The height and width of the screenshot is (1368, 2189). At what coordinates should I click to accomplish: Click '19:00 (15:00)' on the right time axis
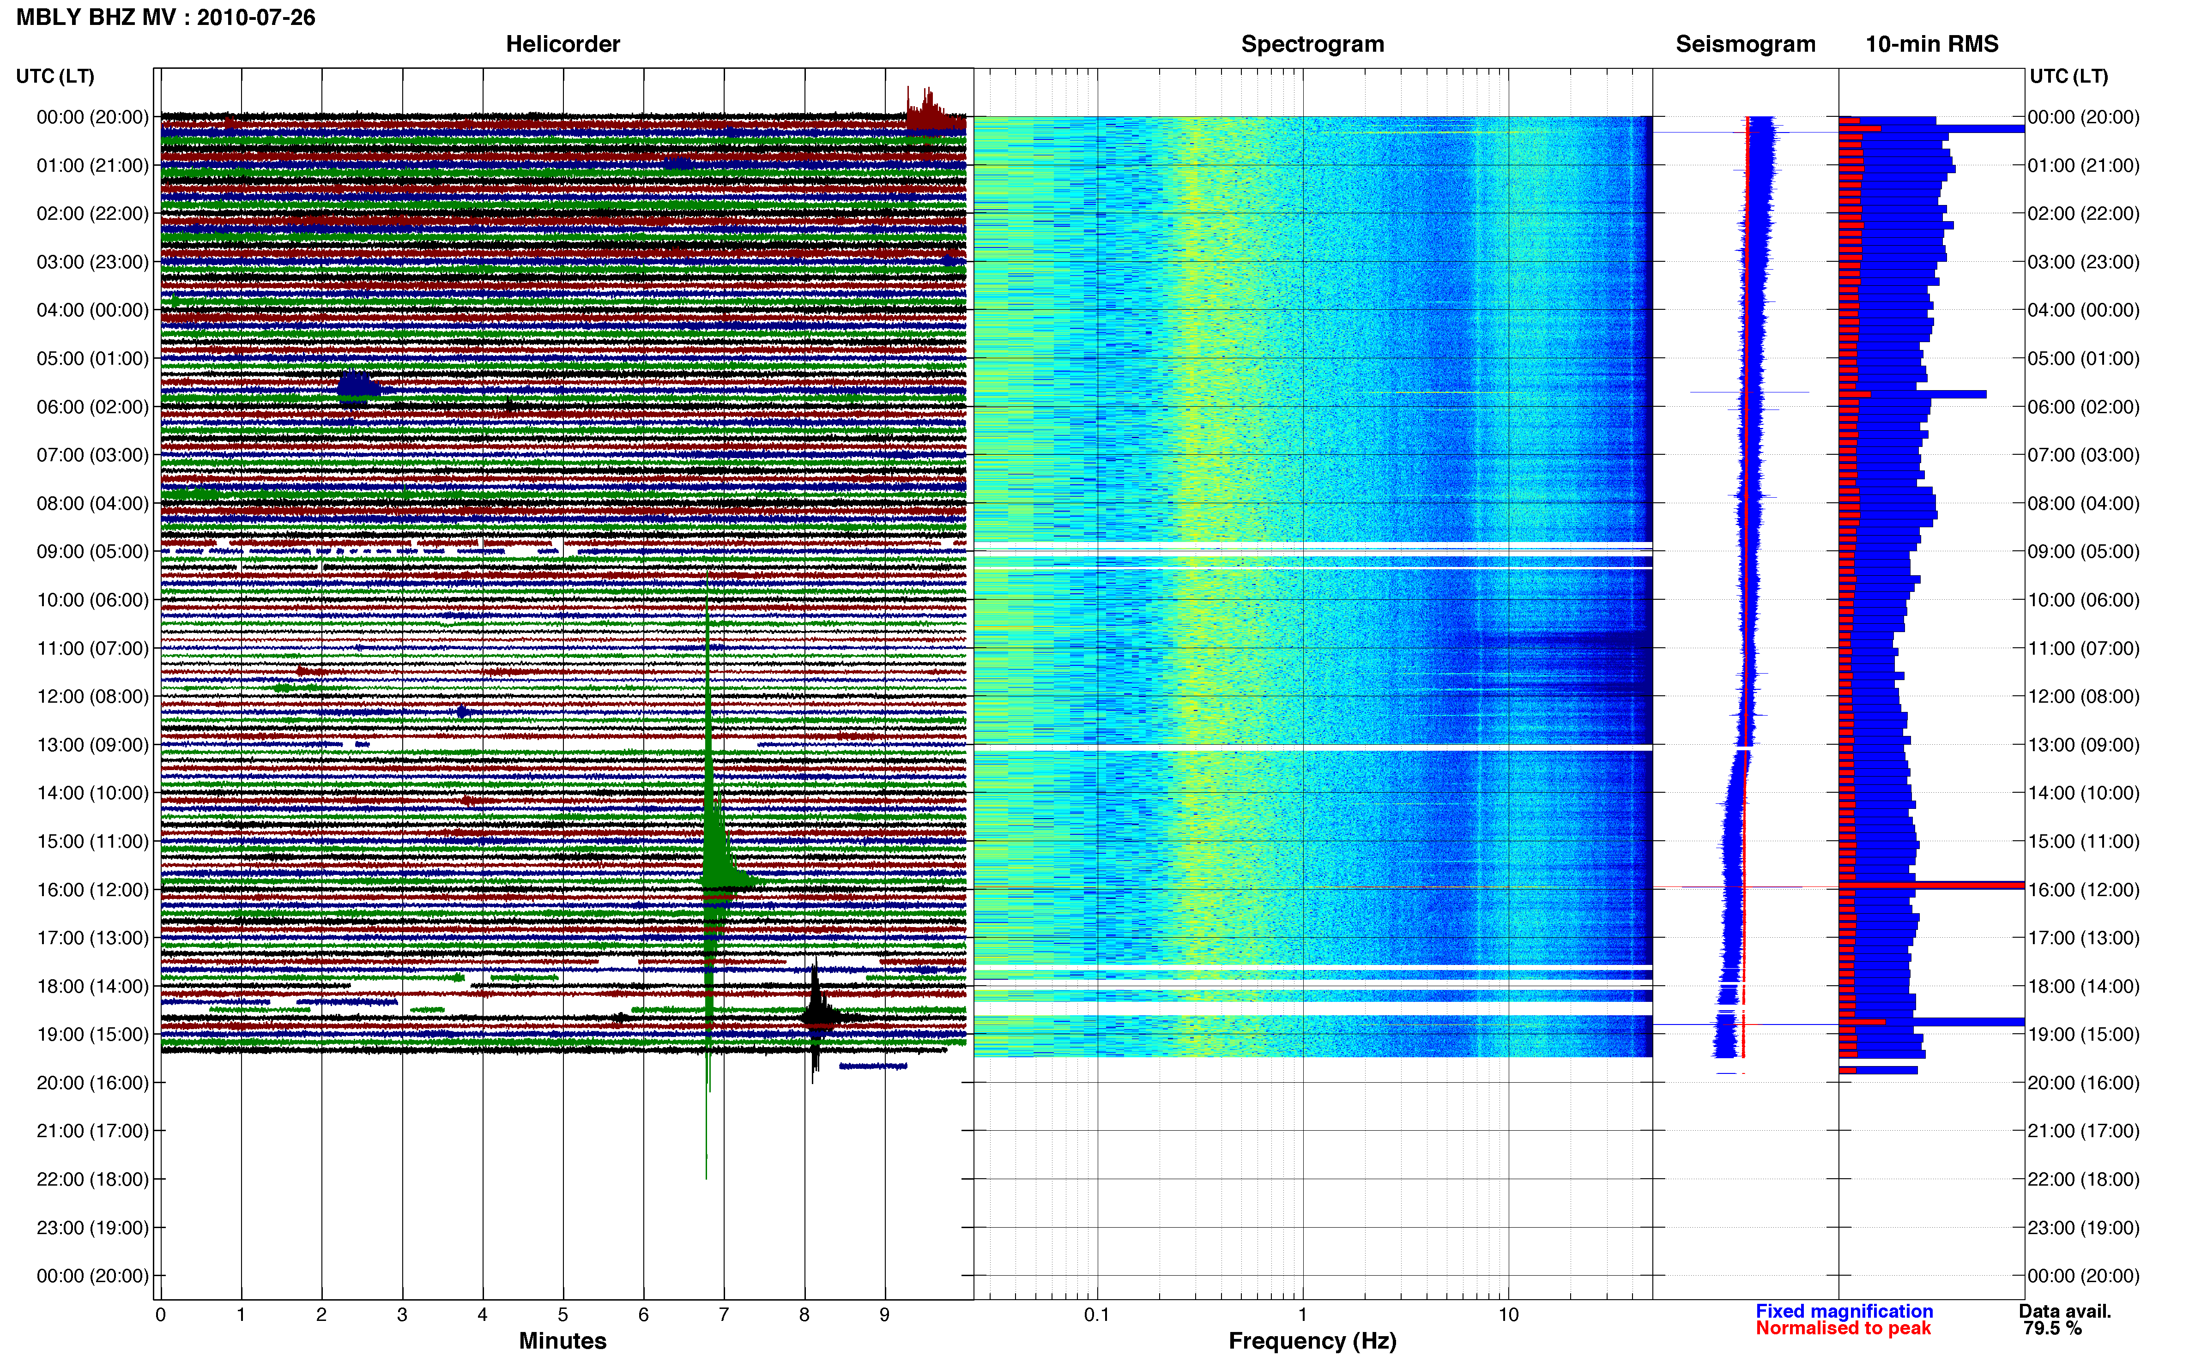(2084, 1034)
